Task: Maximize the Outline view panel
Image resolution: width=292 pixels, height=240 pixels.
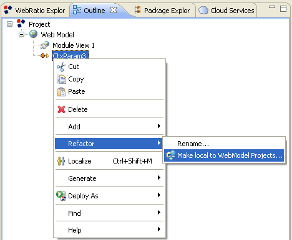Action: click(x=283, y=9)
